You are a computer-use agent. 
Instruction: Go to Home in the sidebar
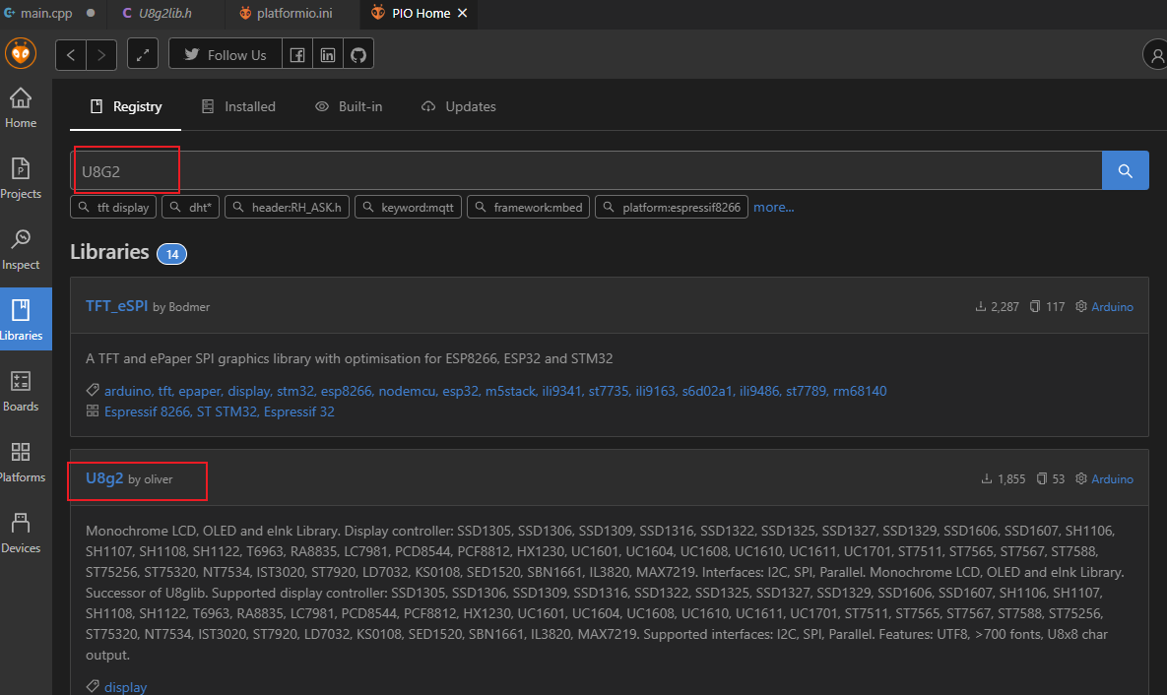tap(21, 107)
